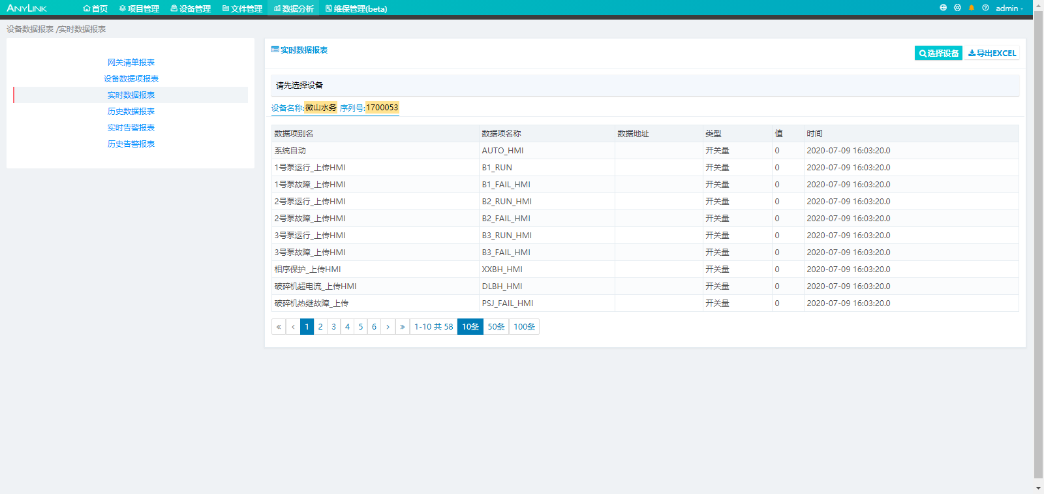
Task: Open the notification bell icon
Action: (x=972, y=8)
